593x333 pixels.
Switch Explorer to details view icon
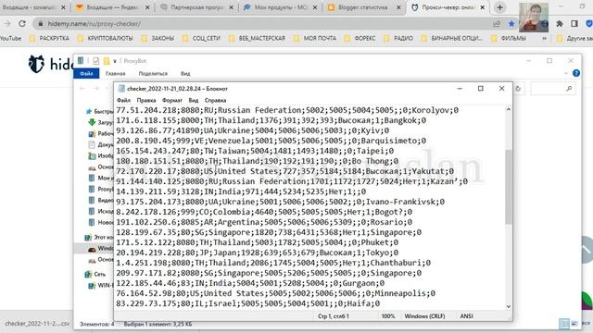pyautogui.click(x=564, y=324)
